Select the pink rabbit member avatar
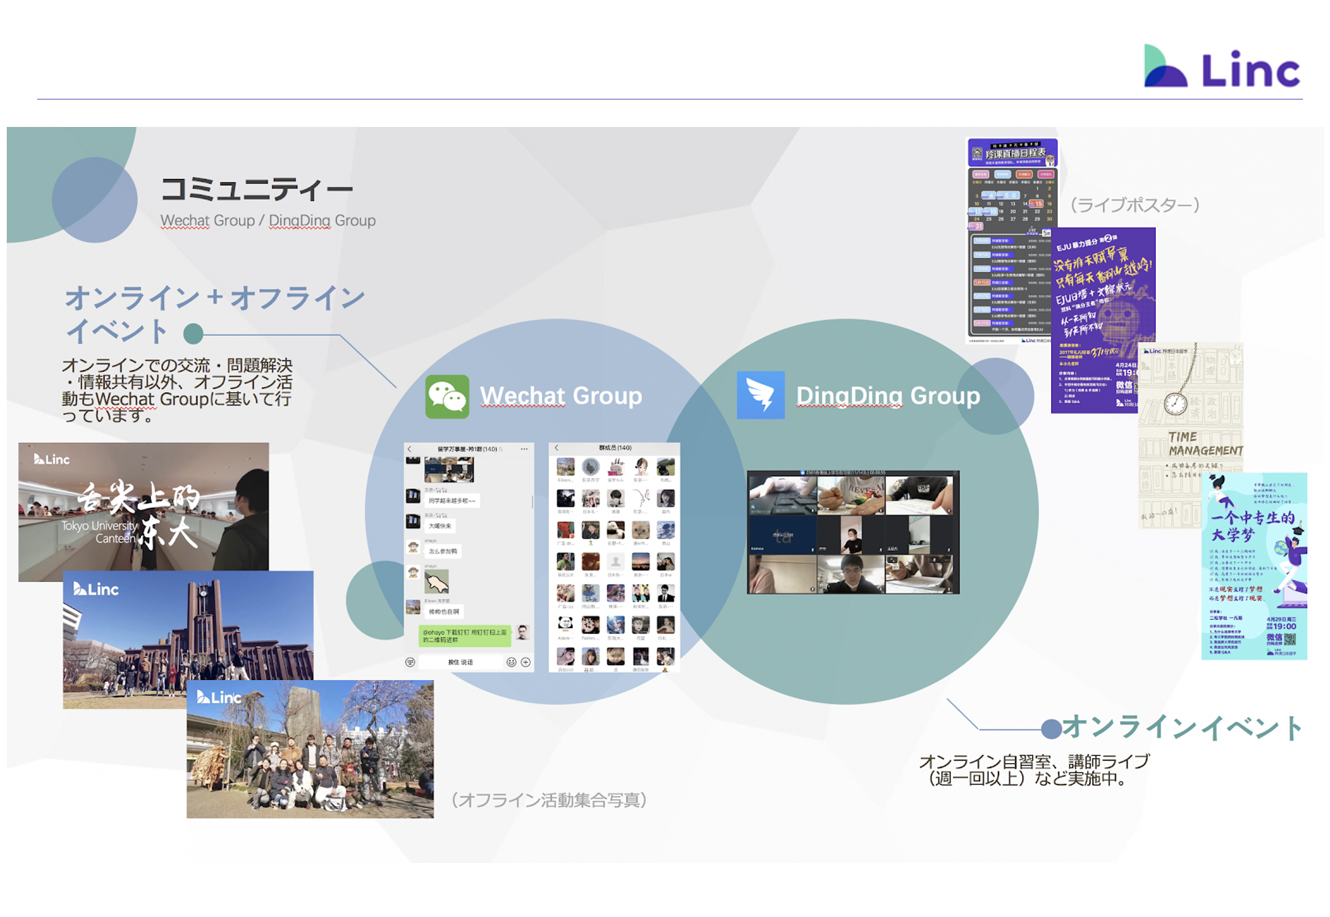The image size is (1330, 917). (615, 467)
